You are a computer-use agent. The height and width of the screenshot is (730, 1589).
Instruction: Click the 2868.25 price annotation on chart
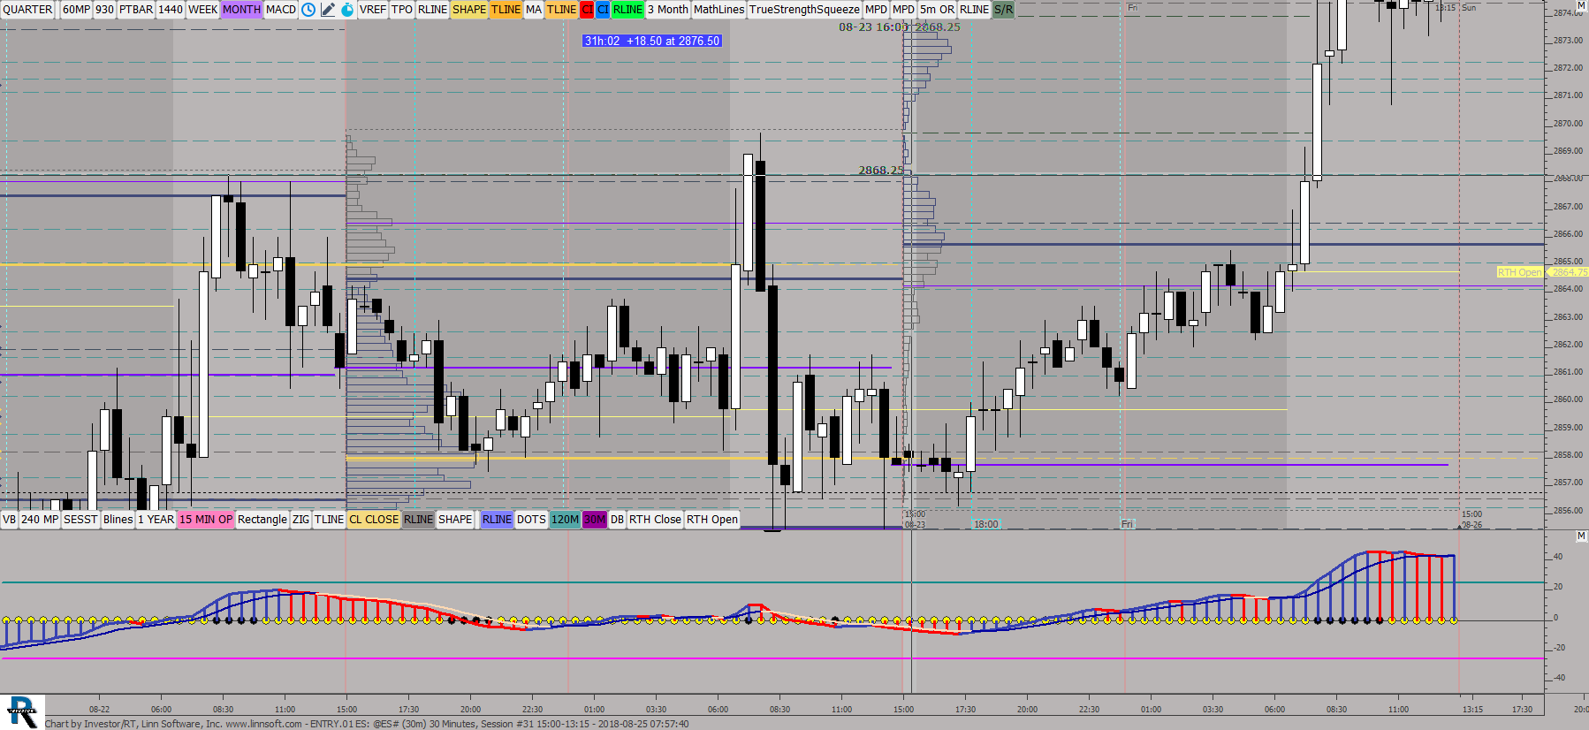pos(881,170)
